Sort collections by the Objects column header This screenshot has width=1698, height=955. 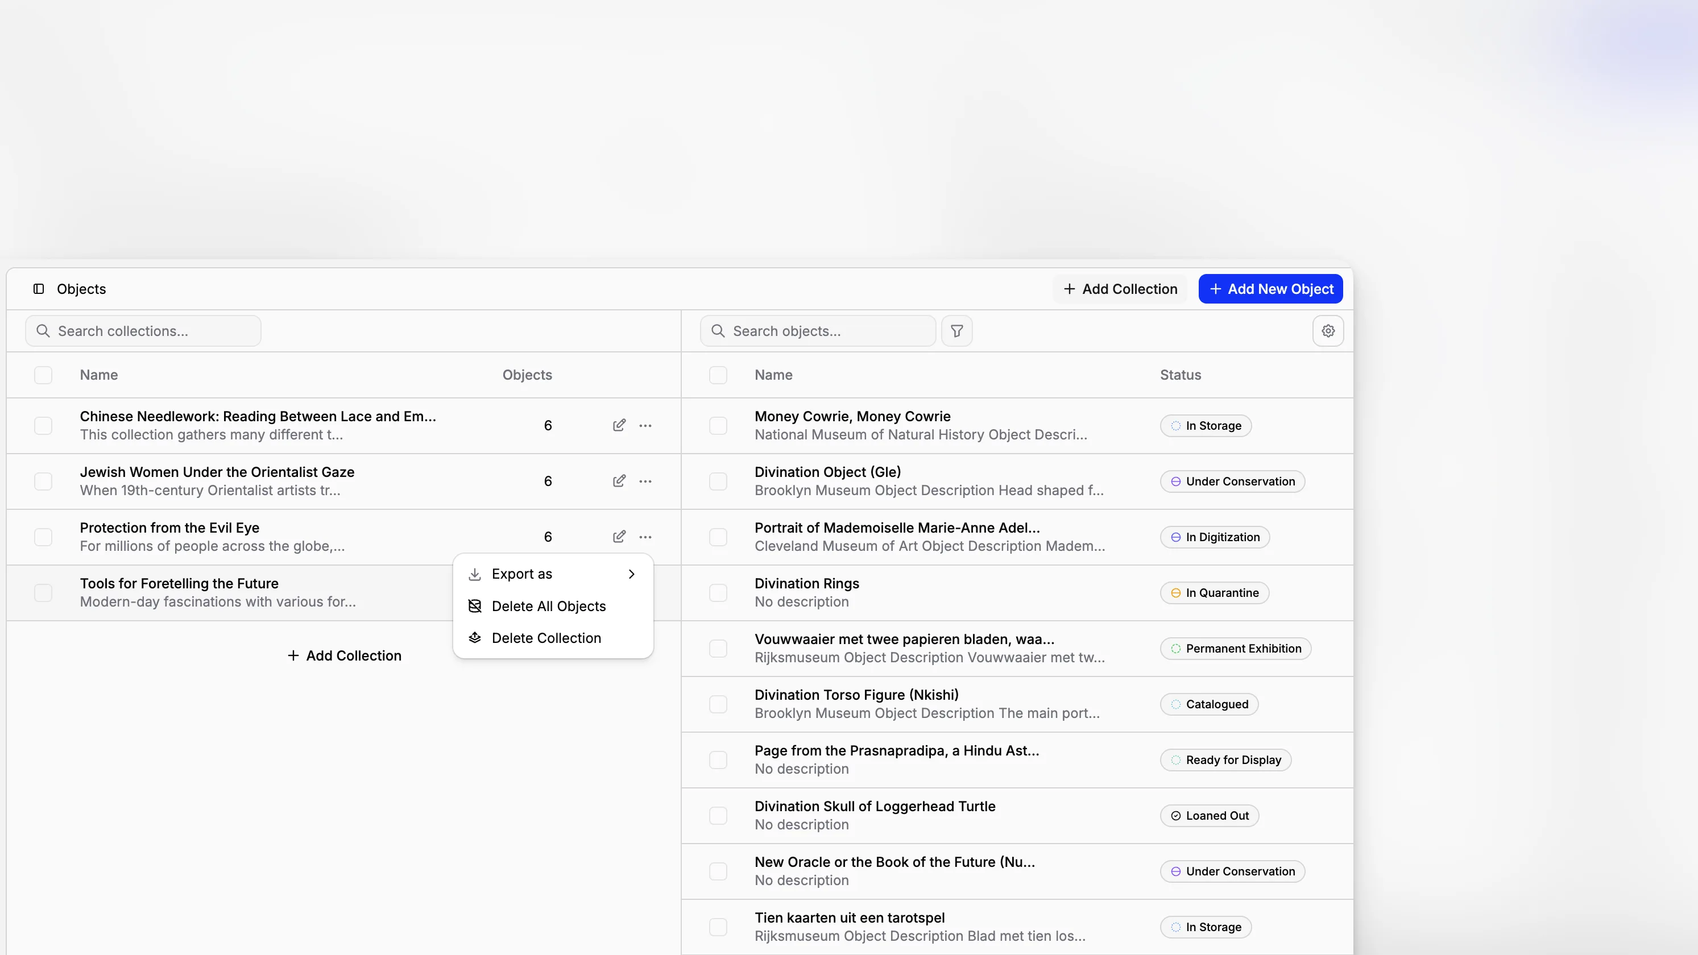click(x=527, y=375)
